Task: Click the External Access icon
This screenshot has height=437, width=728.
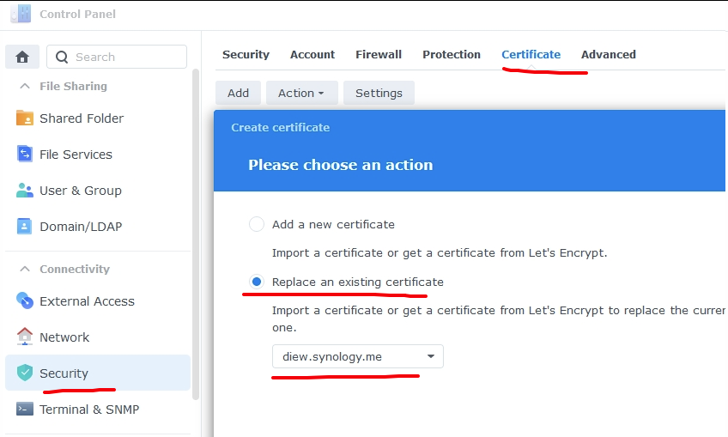Action: (x=25, y=301)
